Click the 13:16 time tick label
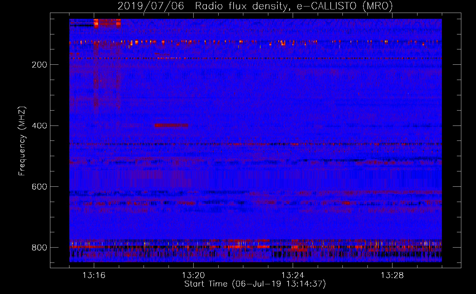Image resolution: width=476 pixels, height=294 pixels. pos(94,275)
